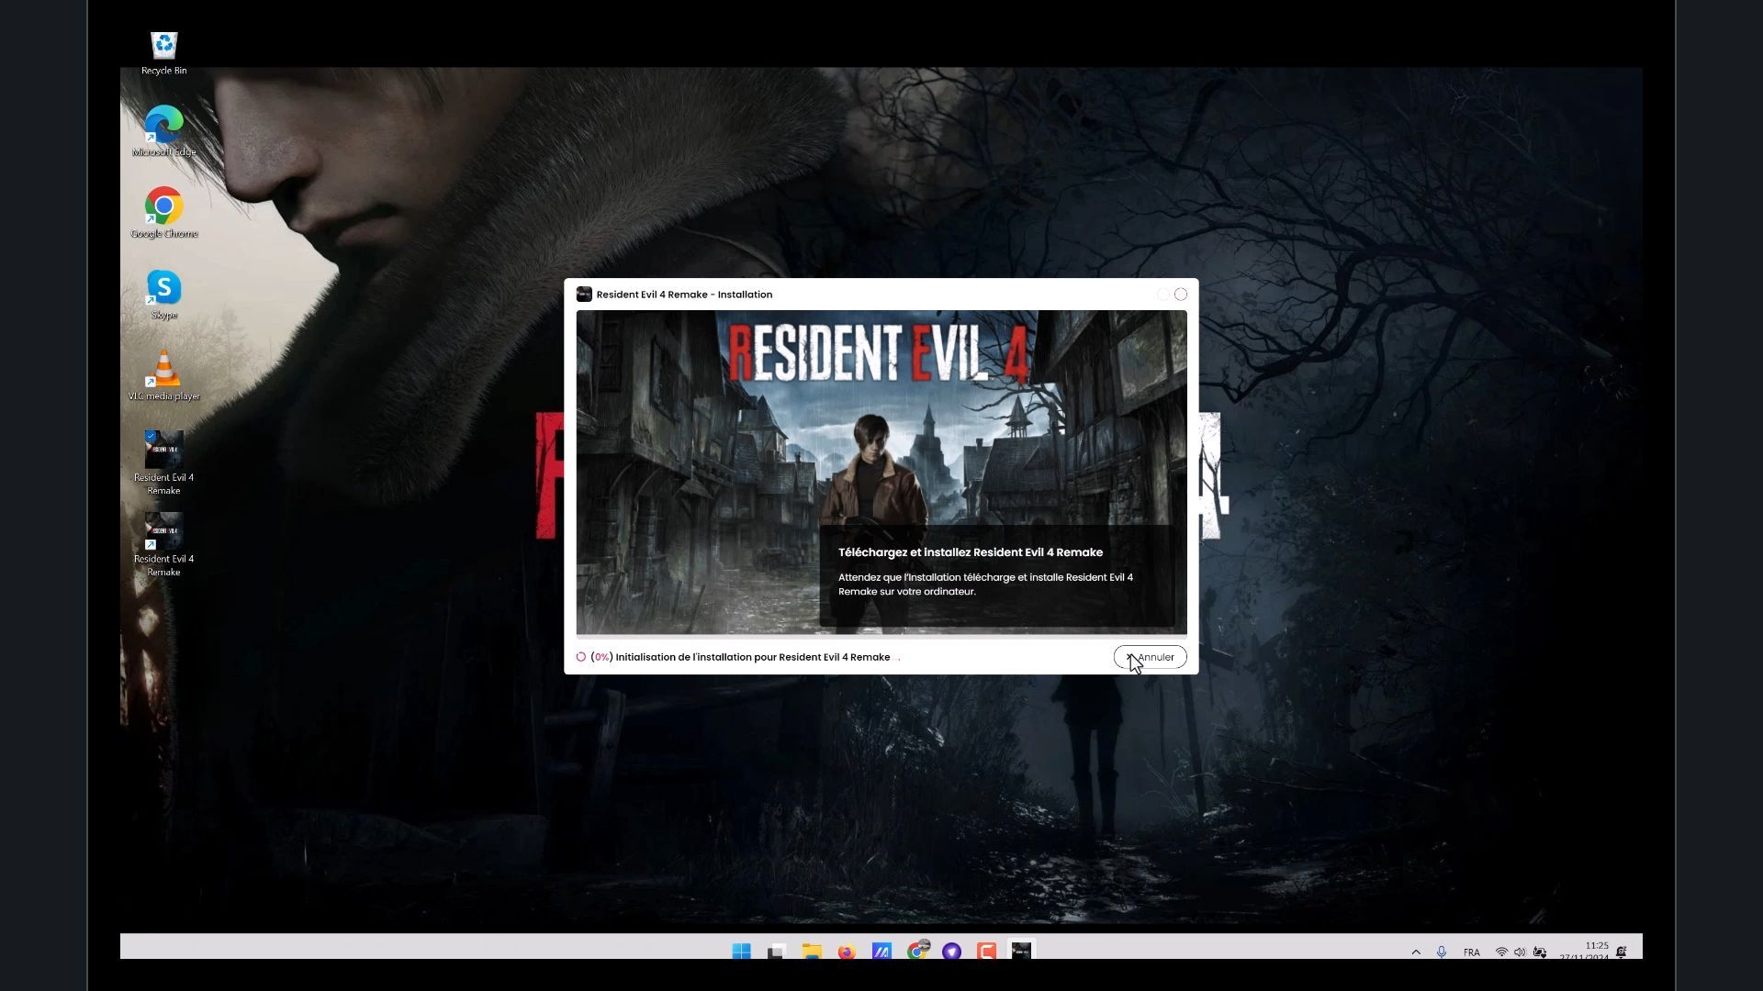Open the blue slanted-letters app on the taskbar

point(881,951)
